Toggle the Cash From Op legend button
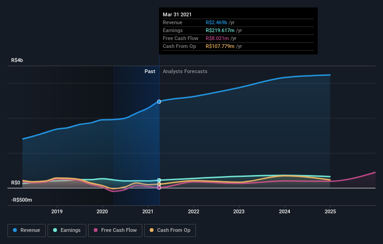 tap(170, 230)
